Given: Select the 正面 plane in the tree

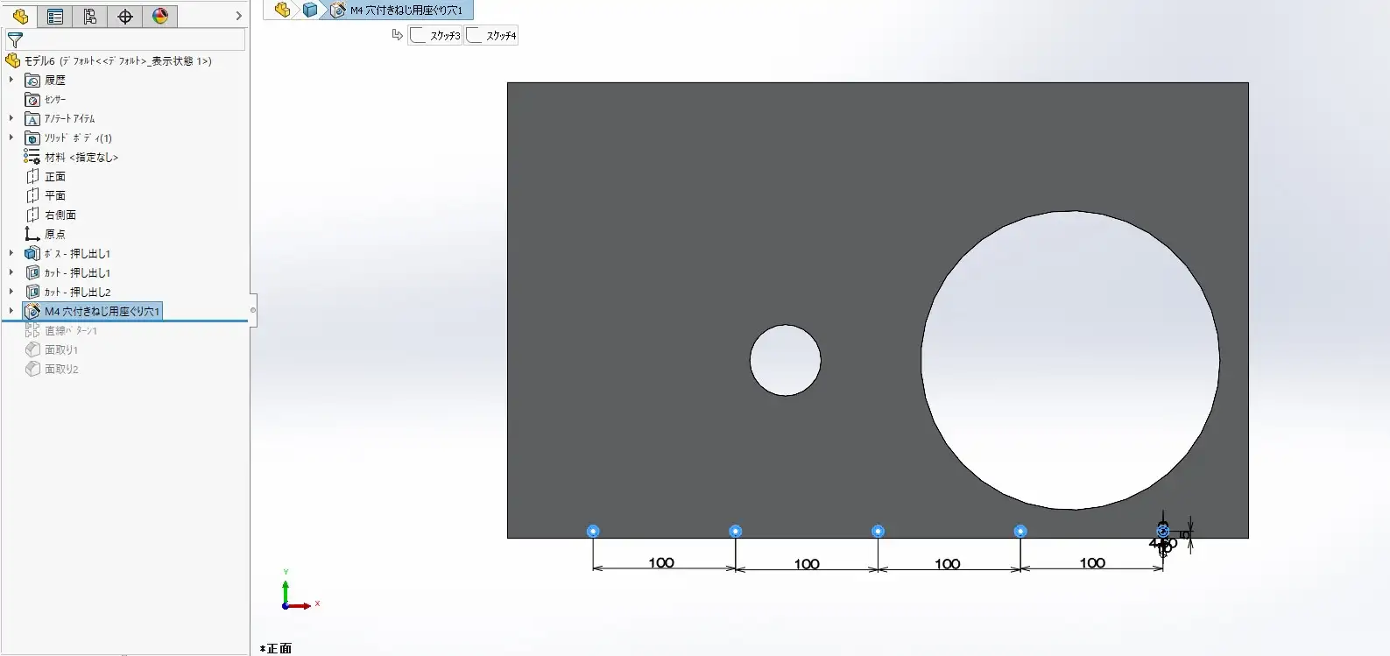Looking at the screenshot, I should tap(54, 176).
